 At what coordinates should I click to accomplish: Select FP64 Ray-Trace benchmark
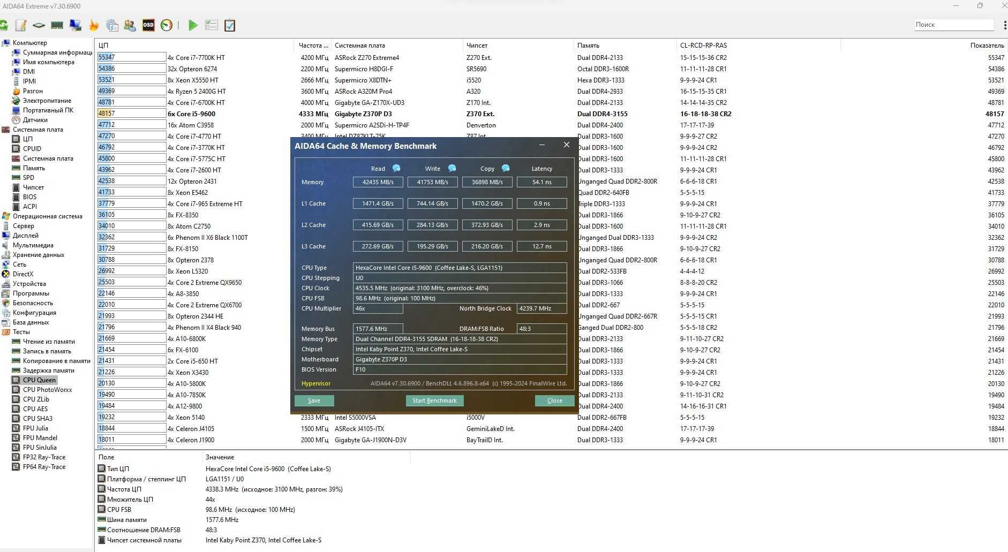pyautogui.click(x=44, y=467)
